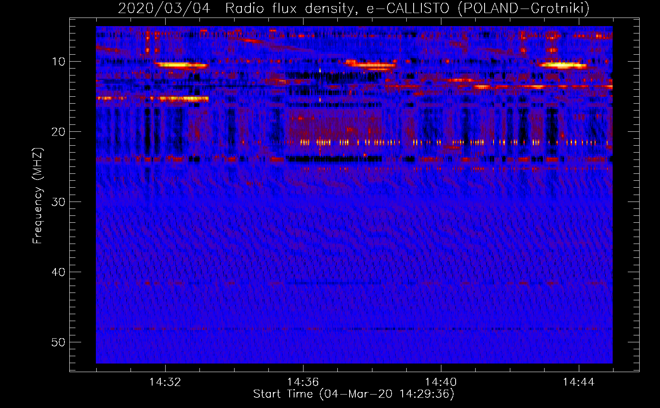The image size is (660, 408).
Task: Click the "Start Time (04-Mar-20 14:29:36)" label
Action: (x=353, y=394)
